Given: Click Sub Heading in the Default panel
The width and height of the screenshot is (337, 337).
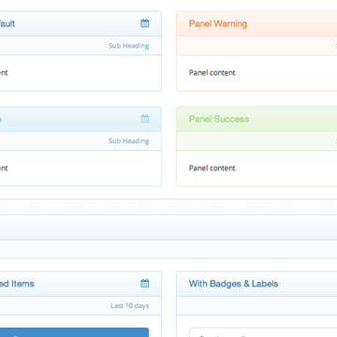Looking at the screenshot, I should [x=128, y=46].
